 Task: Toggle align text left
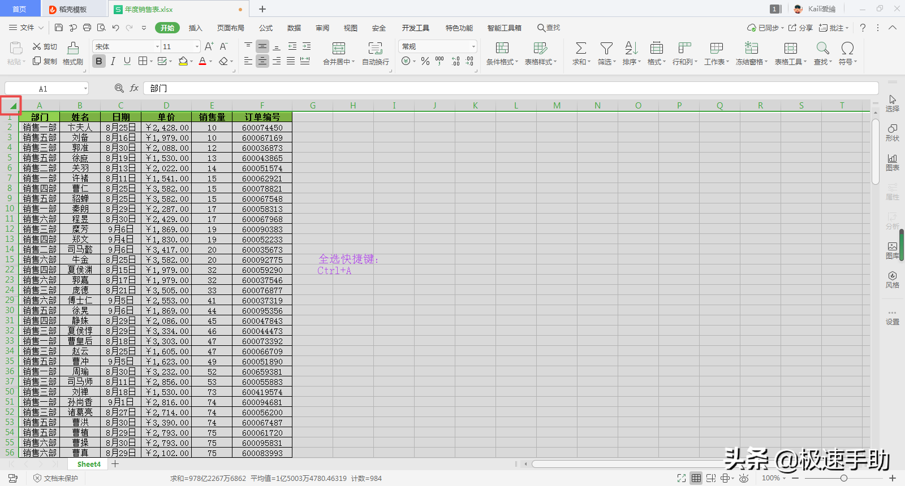coord(248,61)
